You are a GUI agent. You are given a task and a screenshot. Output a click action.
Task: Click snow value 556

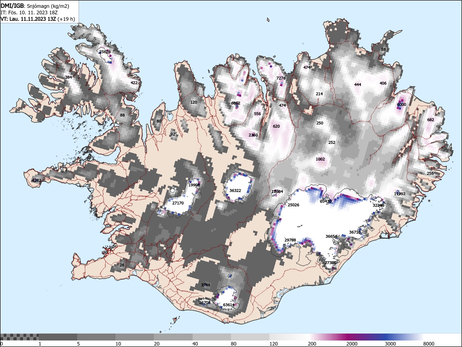[x=257, y=114]
